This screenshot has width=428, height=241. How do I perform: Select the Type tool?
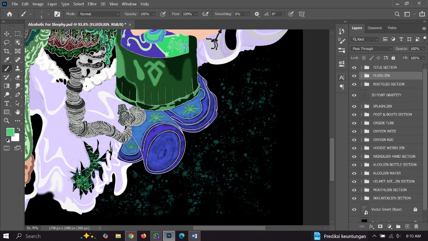[x=7, y=104]
